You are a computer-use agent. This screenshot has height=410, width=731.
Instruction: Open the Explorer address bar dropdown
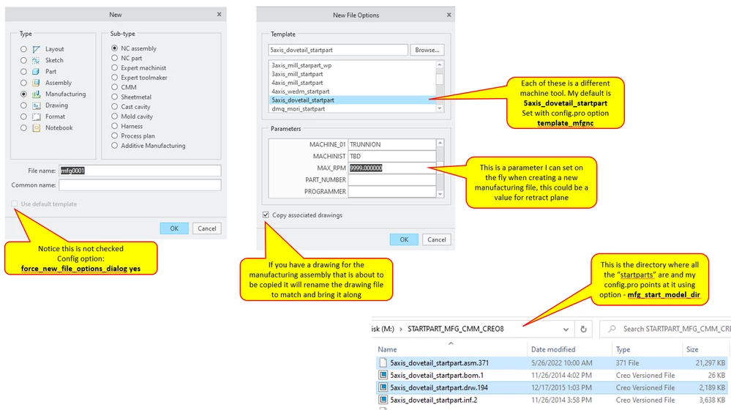(566, 329)
